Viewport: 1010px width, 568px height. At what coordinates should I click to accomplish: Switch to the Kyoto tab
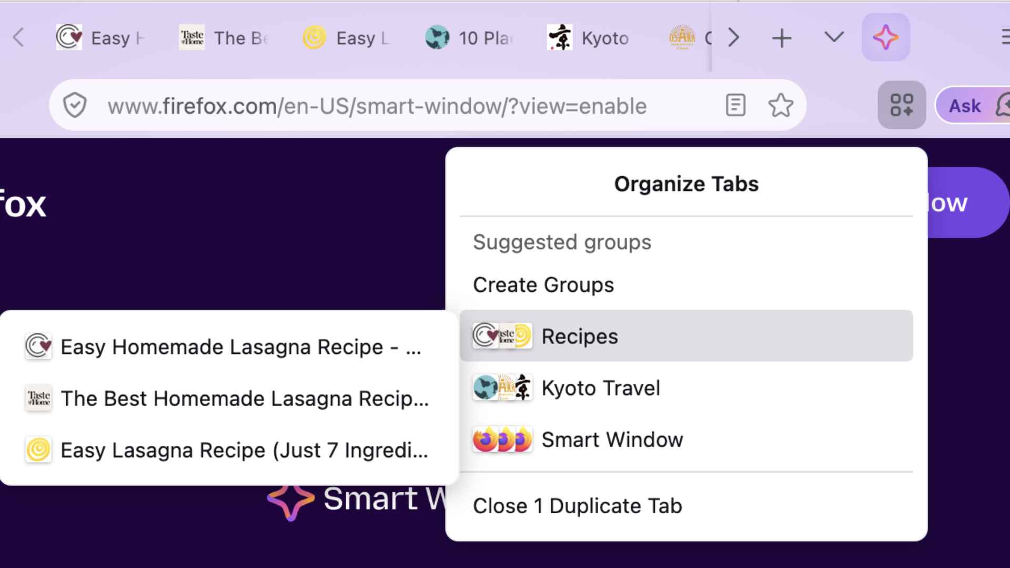click(x=589, y=38)
